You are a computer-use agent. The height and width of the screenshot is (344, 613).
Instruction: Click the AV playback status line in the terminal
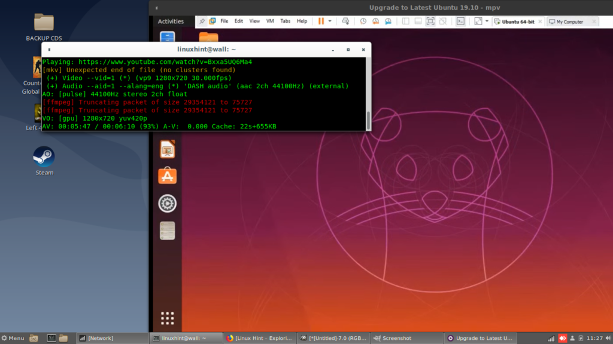(x=159, y=127)
